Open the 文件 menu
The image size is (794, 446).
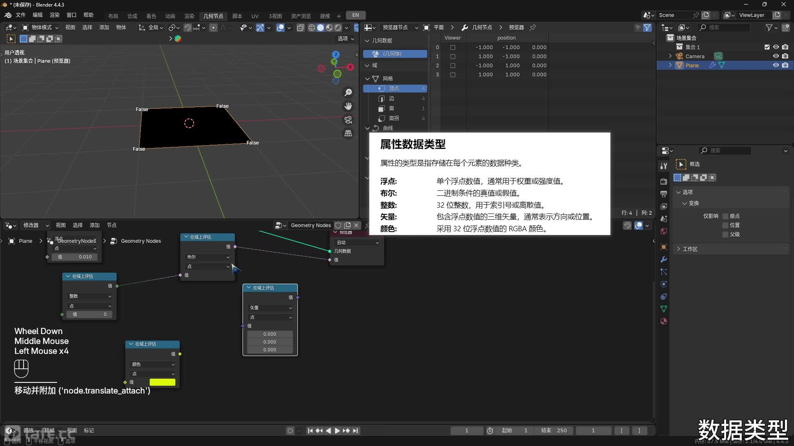point(20,15)
